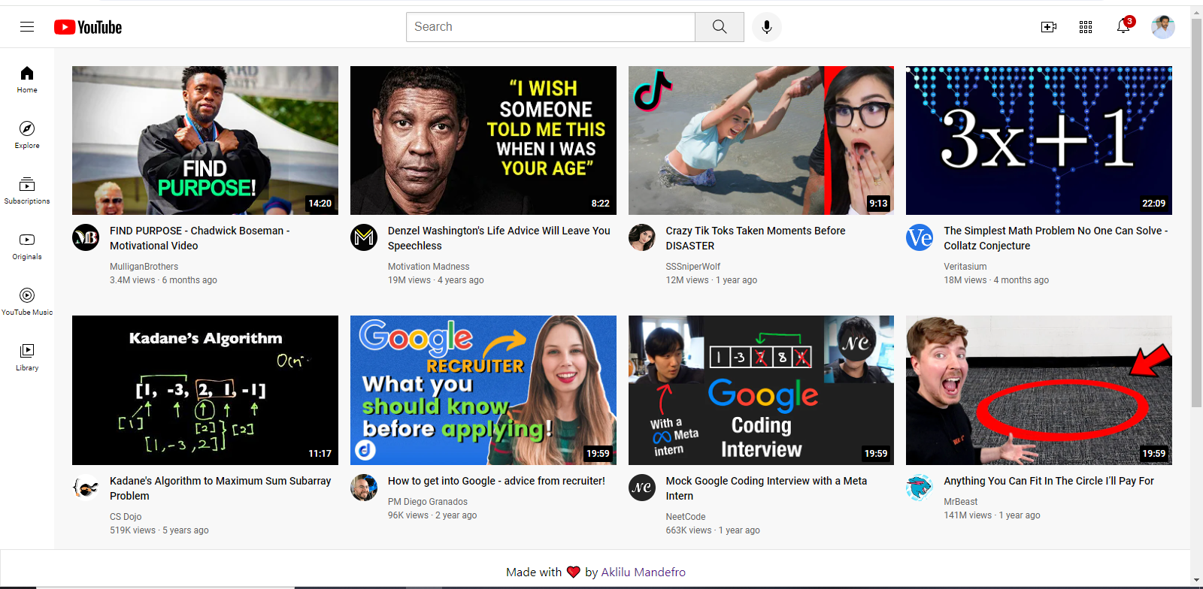Click the heart icon in footer

(574, 572)
